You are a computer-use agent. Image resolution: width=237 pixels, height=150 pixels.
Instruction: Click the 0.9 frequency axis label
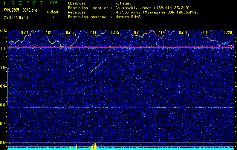pos(3,86)
